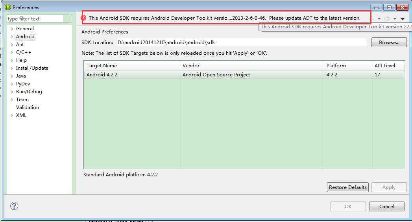Viewport: 412px width, 222px height.
Task: Click the red error icon beside the SDK message
Action: click(83, 18)
